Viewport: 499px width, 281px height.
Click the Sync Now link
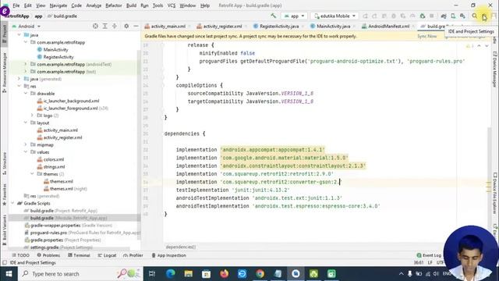pyautogui.click(x=426, y=37)
